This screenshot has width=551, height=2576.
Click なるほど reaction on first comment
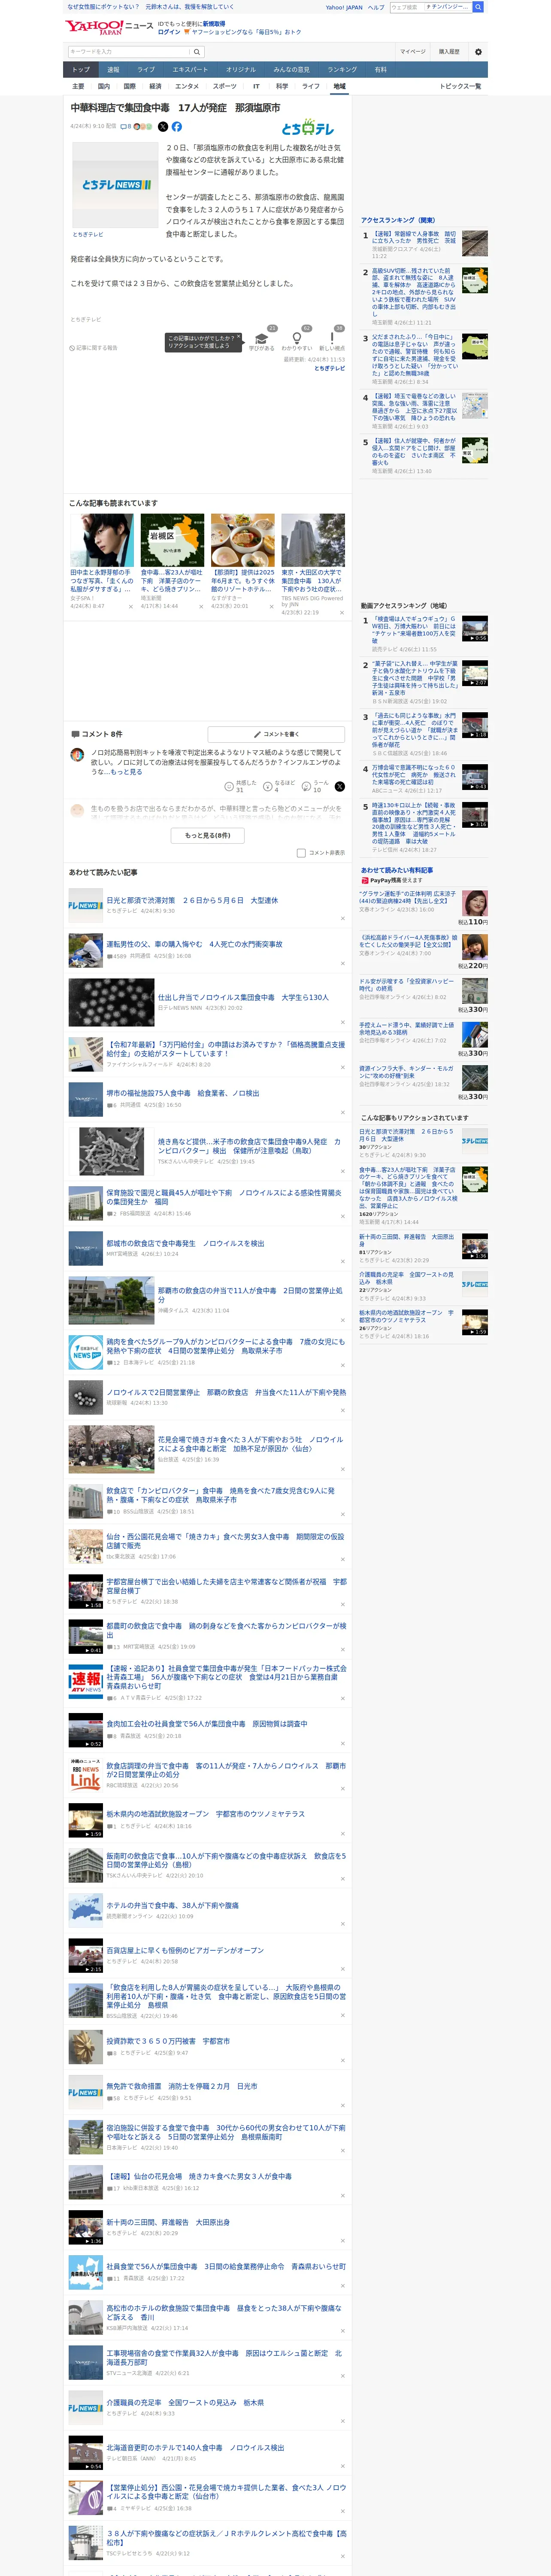278,786
